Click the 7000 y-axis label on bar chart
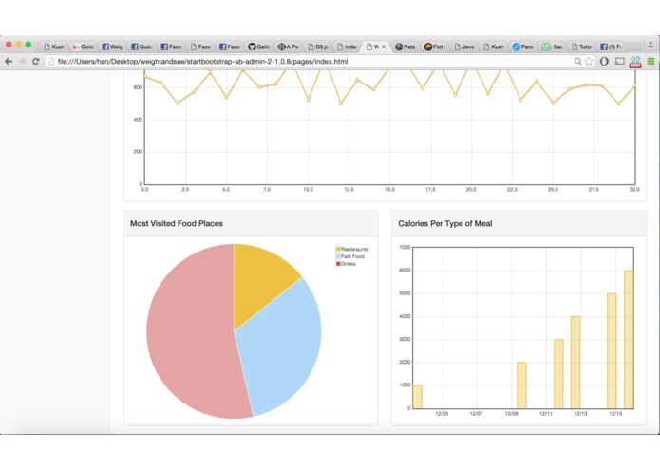 405,248
